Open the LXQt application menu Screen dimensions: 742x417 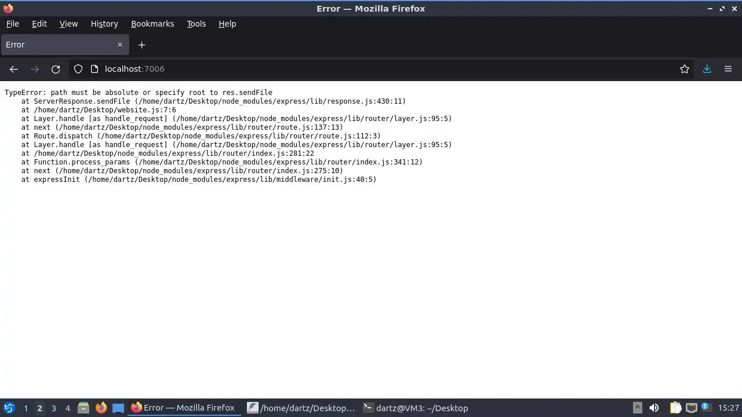click(9, 408)
